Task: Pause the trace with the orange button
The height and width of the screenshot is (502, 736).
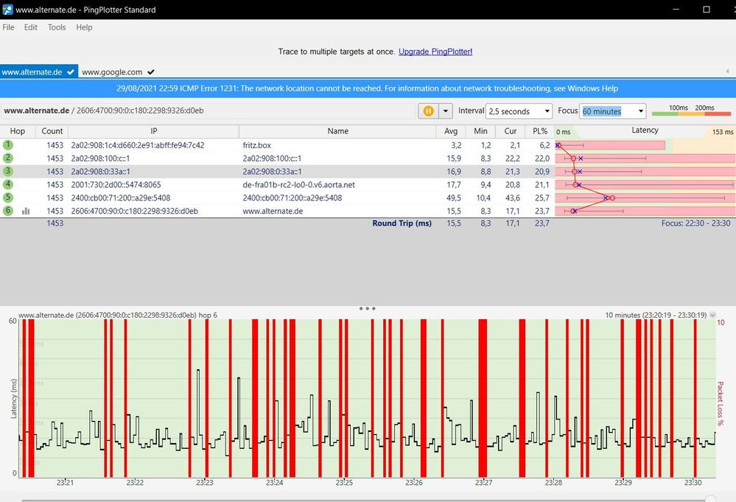Action: coord(427,111)
